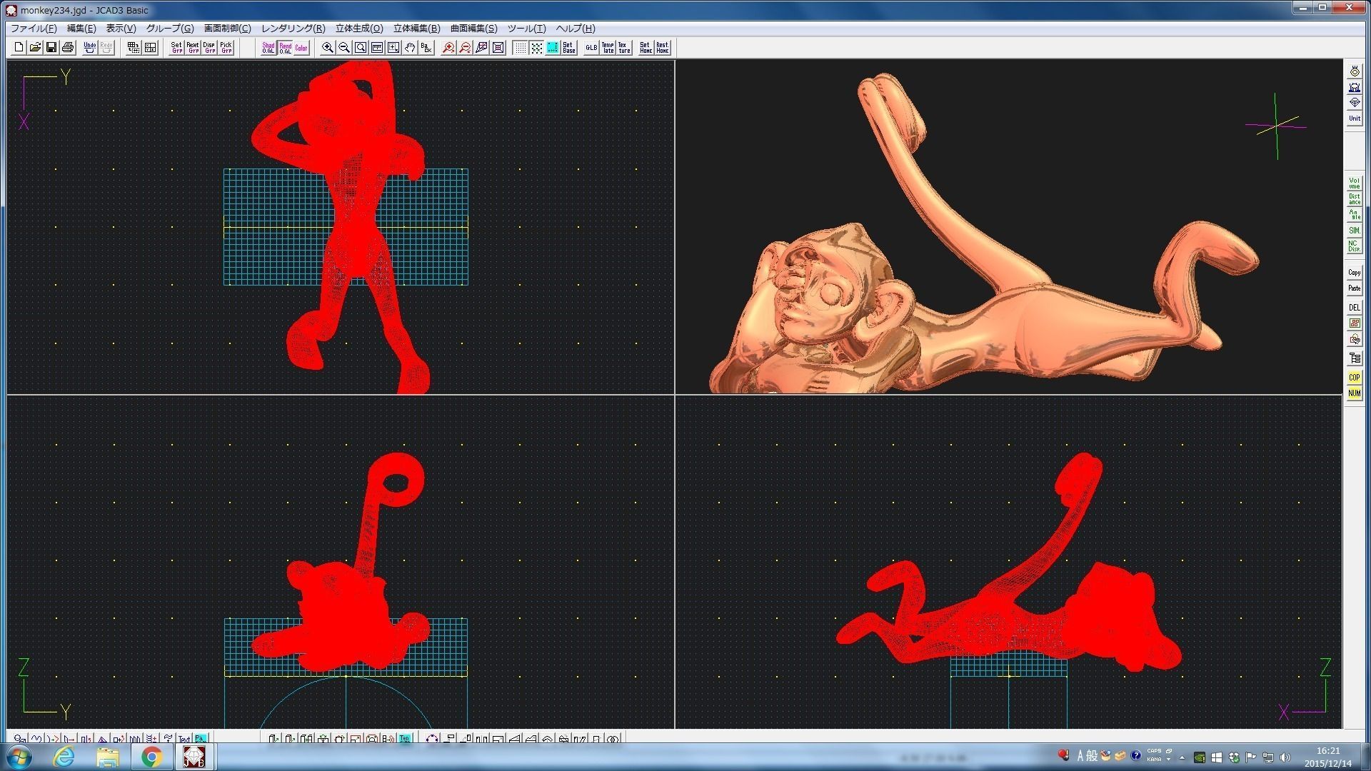Click the SIM. button in right sidebar
This screenshot has height=771, width=1371.
tap(1354, 231)
